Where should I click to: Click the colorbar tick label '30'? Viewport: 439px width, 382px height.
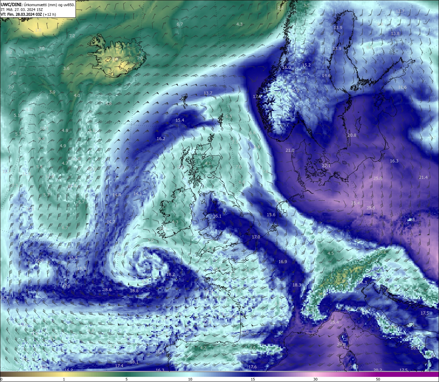pyautogui.click(x=315, y=379)
